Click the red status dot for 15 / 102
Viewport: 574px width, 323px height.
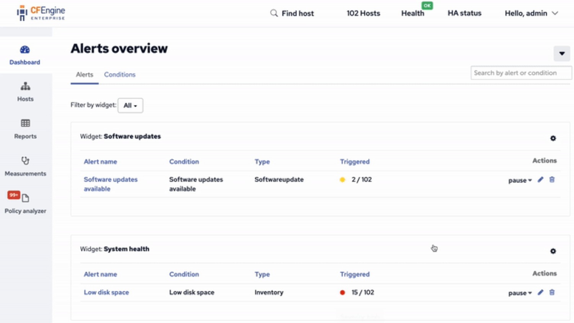click(342, 292)
